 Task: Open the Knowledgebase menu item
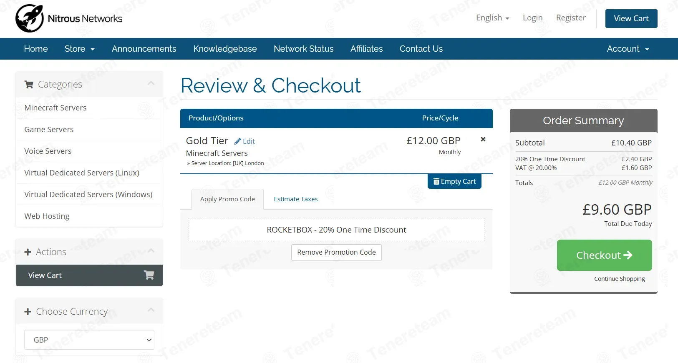(x=225, y=49)
